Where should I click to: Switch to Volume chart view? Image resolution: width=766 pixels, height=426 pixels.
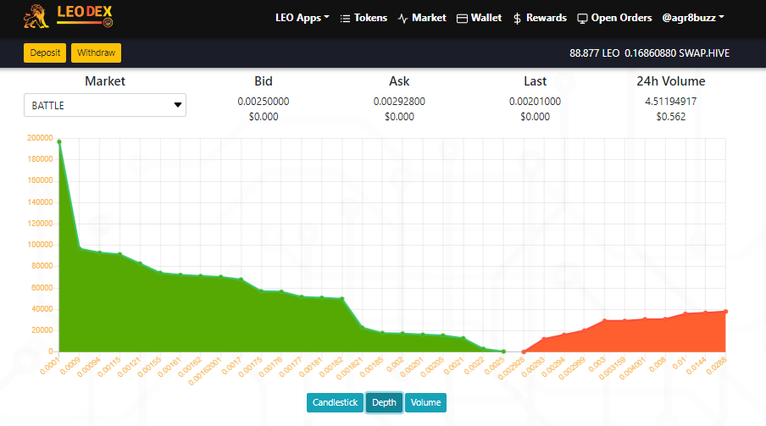(425, 402)
